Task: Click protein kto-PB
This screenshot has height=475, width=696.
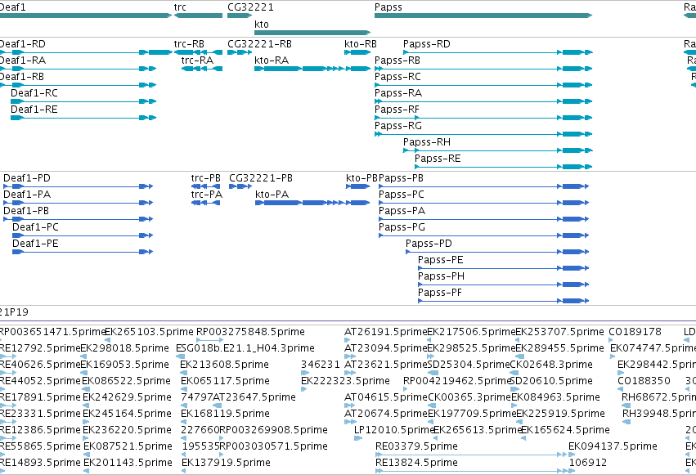Action: 357,186
